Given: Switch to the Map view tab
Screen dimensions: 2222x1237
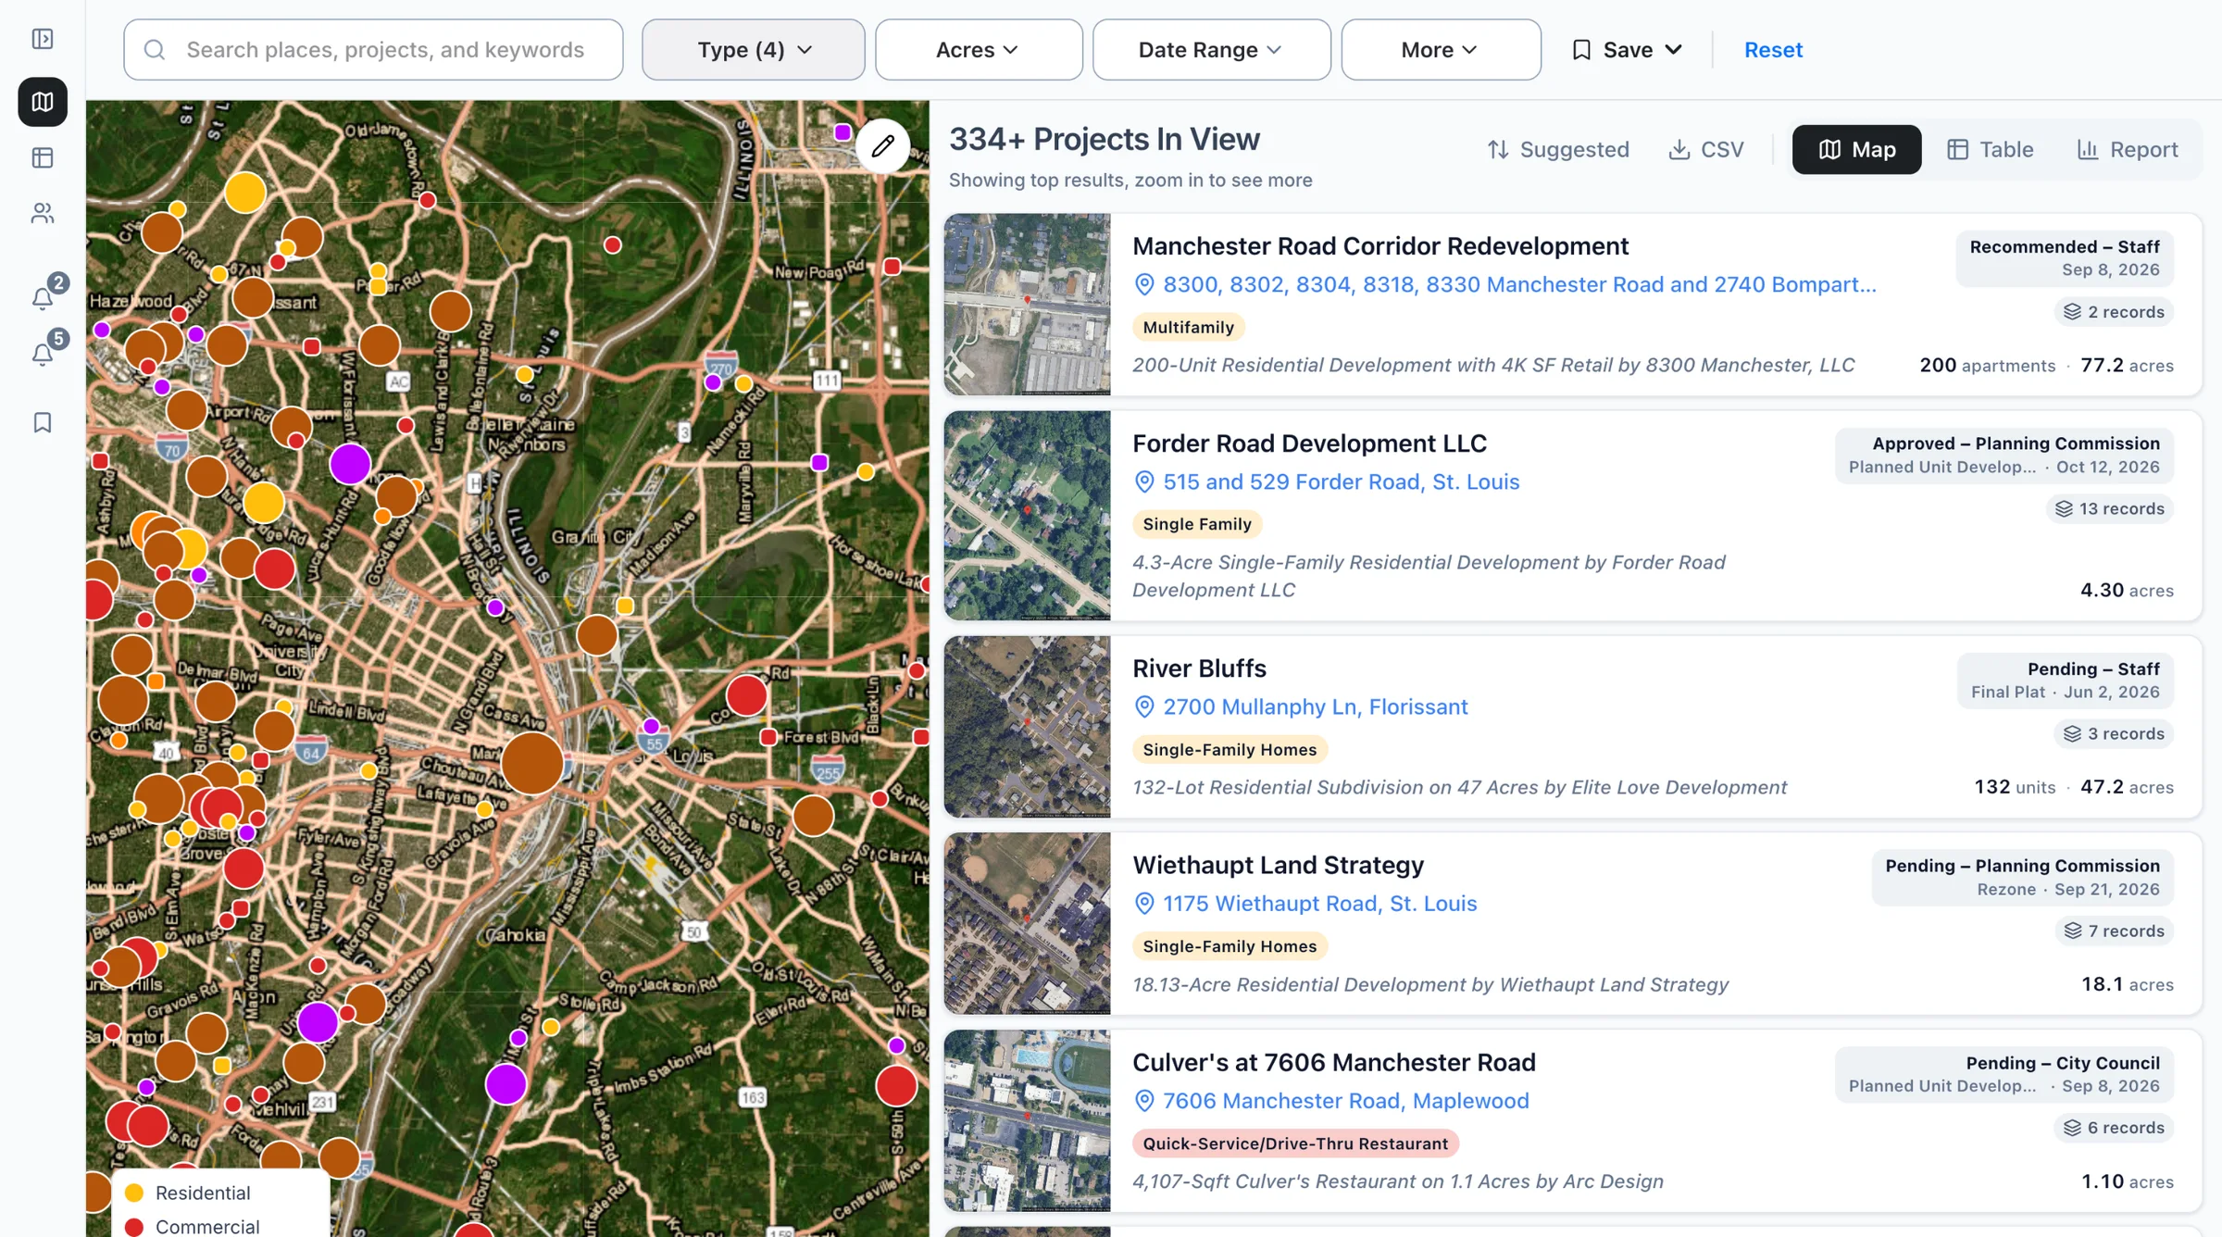Looking at the screenshot, I should [1856, 150].
